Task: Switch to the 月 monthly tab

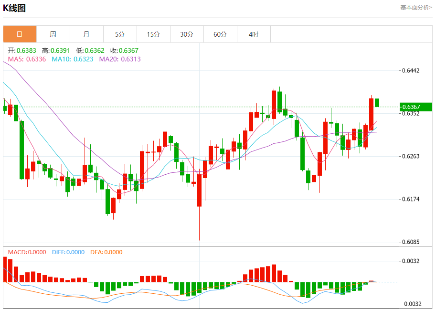Action: [x=86, y=34]
